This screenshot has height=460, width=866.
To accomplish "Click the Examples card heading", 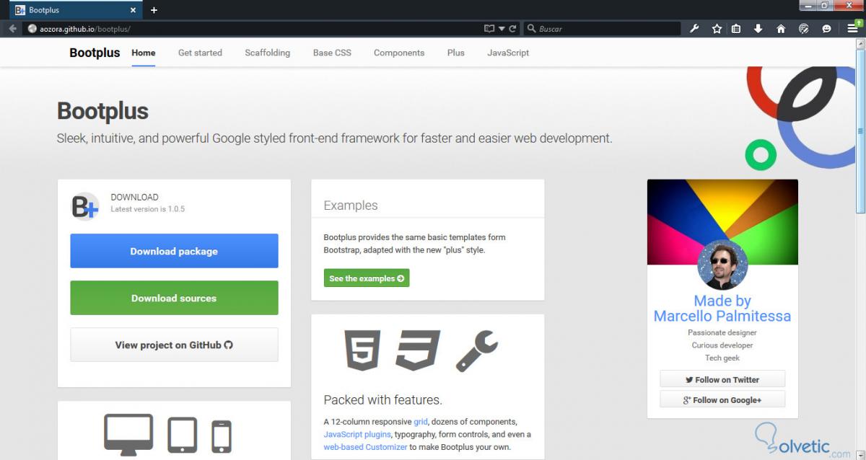I will 351,205.
